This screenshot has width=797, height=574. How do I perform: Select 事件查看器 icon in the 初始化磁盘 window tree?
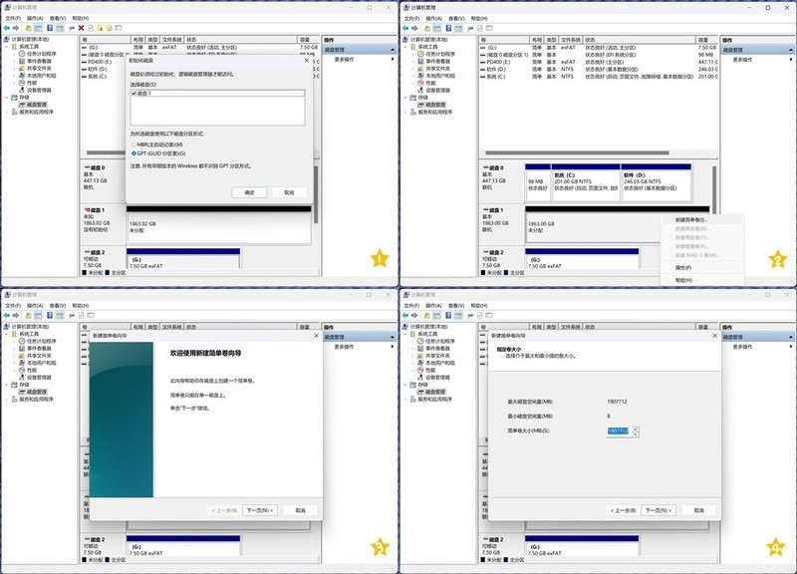tap(22, 61)
